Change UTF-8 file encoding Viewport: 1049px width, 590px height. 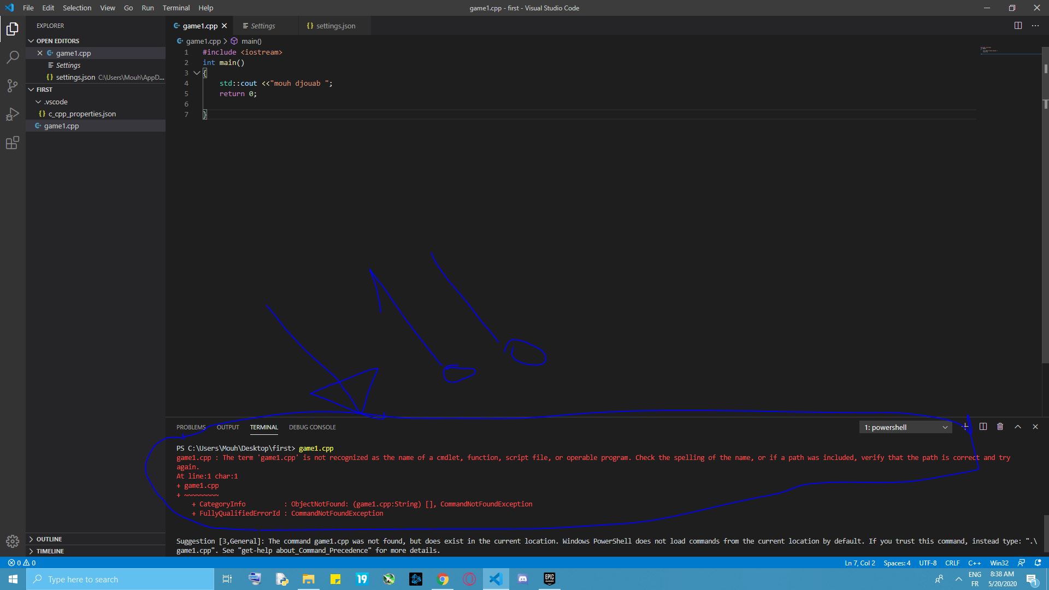tap(928, 563)
